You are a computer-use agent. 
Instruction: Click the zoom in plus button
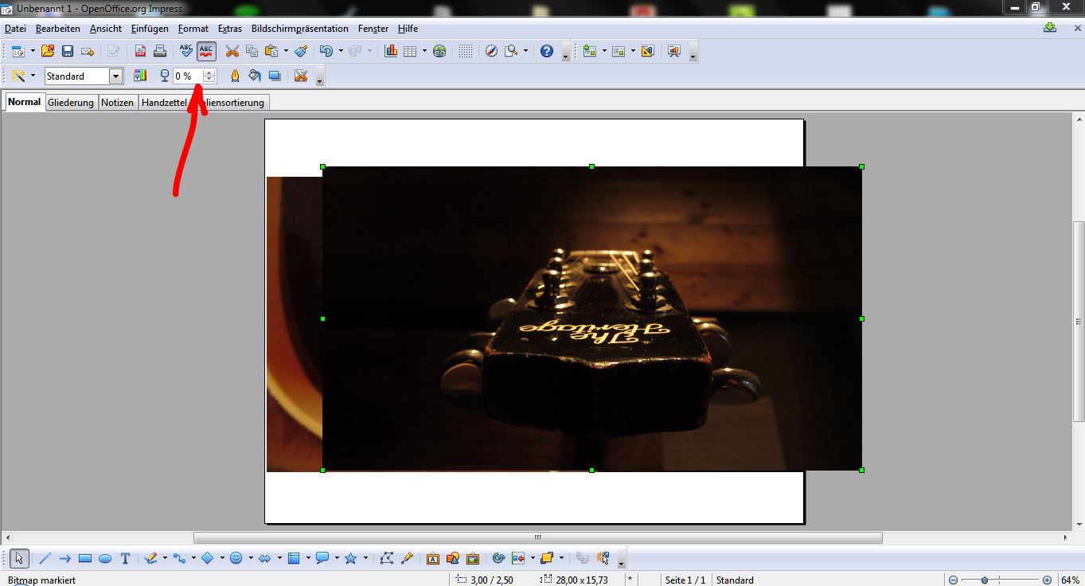click(x=1048, y=580)
